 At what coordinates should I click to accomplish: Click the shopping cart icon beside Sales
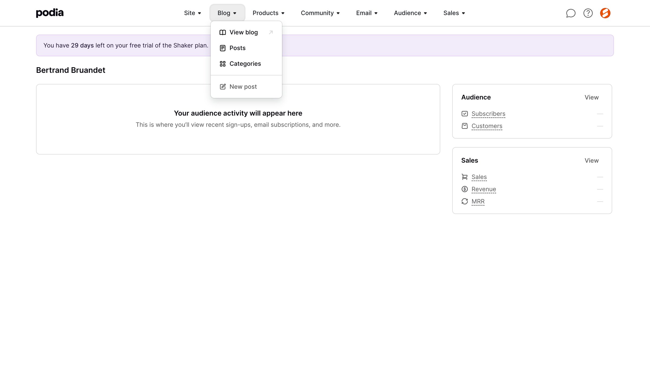465,177
